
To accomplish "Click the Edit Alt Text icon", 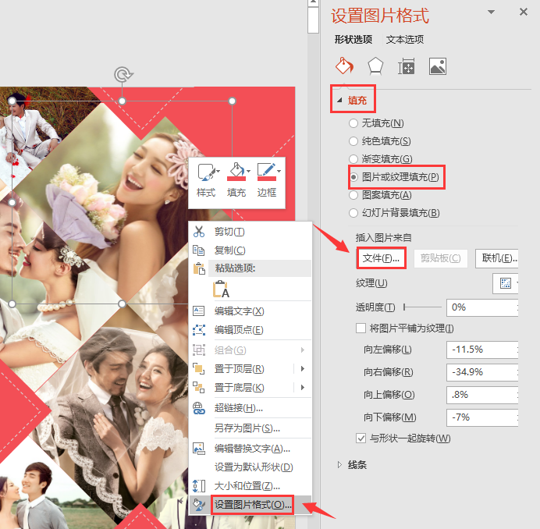I will (x=199, y=448).
